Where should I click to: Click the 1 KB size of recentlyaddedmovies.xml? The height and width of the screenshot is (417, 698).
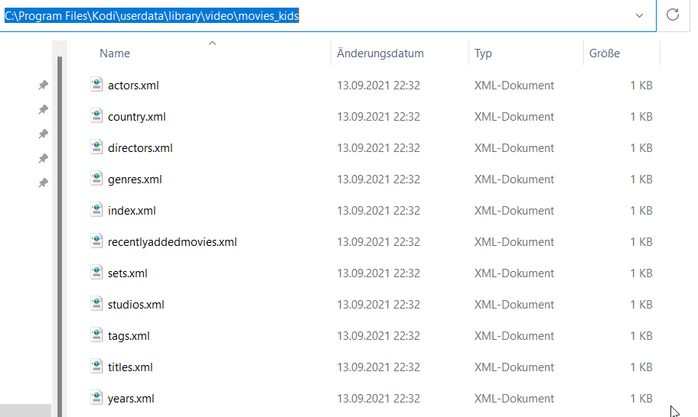click(x=641, y=242)
